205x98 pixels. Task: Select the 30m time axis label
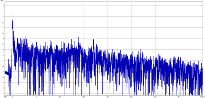pos(84,97)
